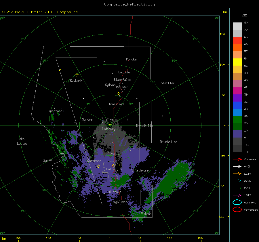Click the radar center diamond at Didsbury
This screenshot has height=242, width=259.
coord(110,125)
